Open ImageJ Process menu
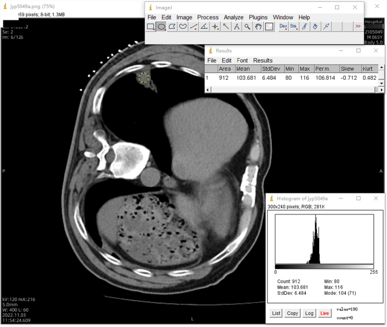The height and width of the screenshot is (327, 387). click(x=208, y=18)
